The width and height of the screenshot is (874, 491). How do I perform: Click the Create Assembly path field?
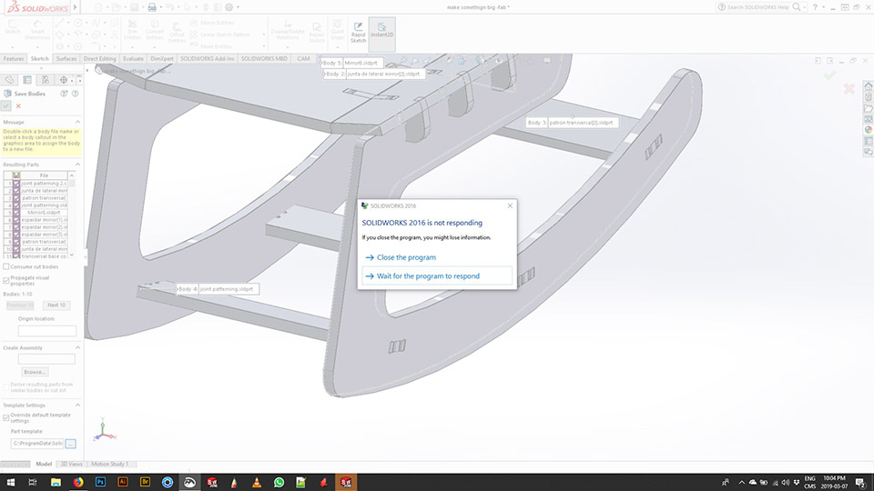46,359
